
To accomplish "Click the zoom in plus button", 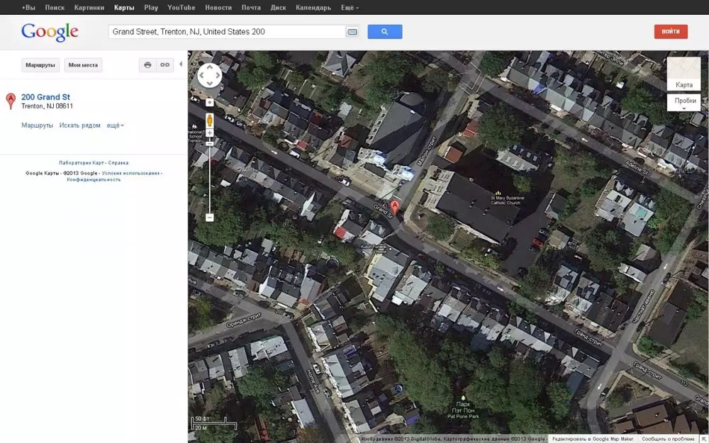I will [x=209, y=132].
